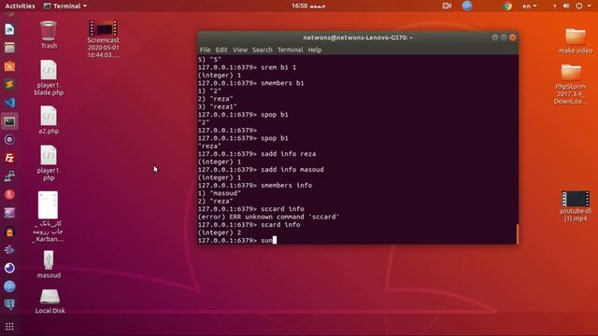The width and height of the screenshot is (598, 336).
Task: Open the Terminal app menu in top bar
Action: click(x=65, y=6)
